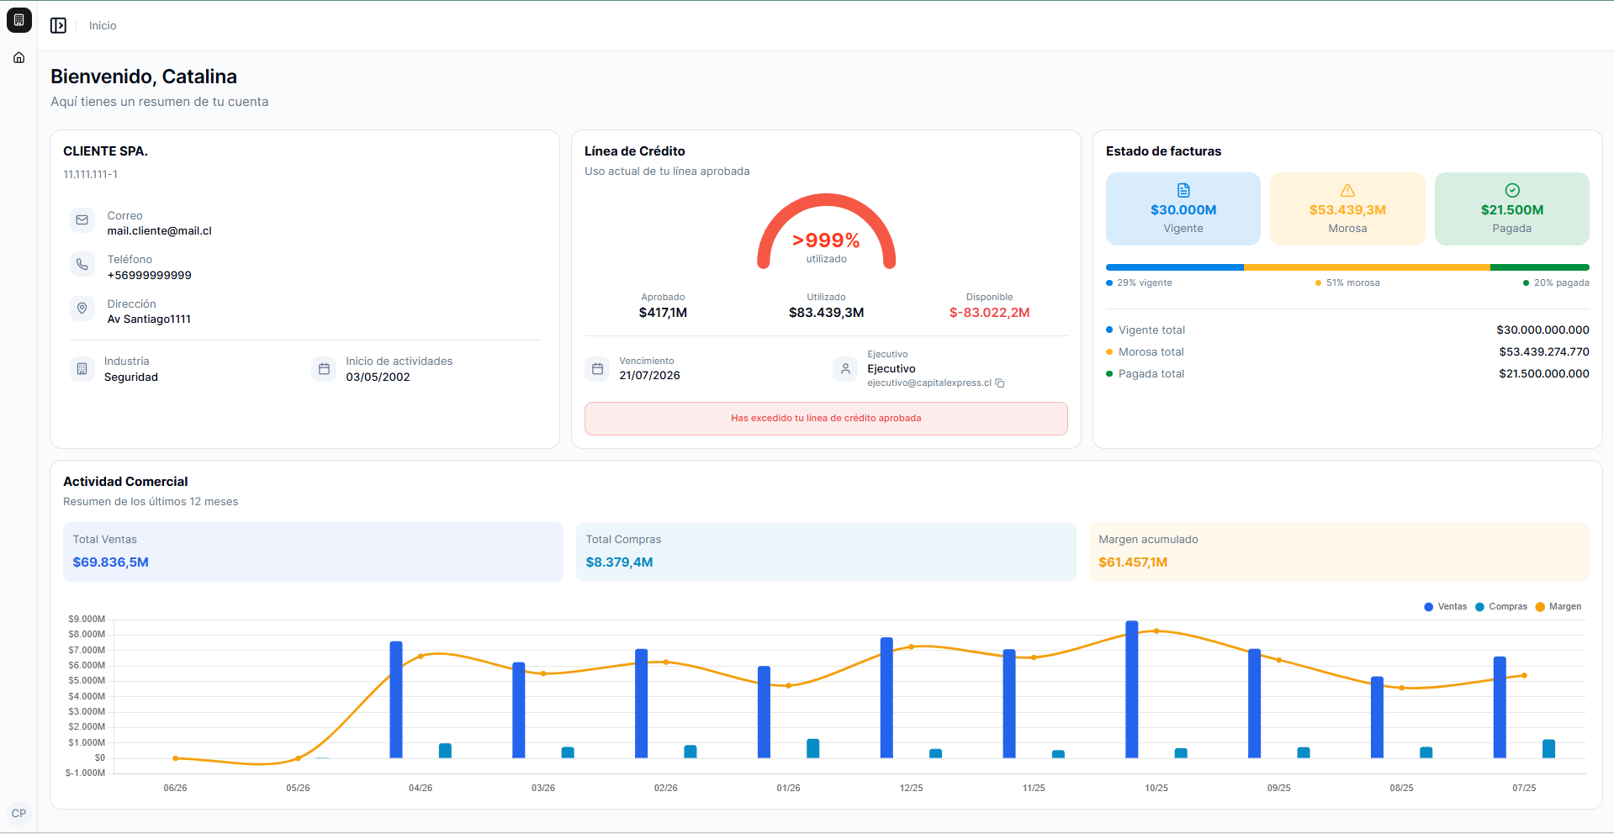The image size is (1614, 834).
Task: Click the Vigente total row label
Action: click(x=1151, y=330)
